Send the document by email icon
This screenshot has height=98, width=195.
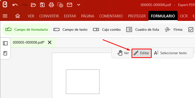(70, 5)
